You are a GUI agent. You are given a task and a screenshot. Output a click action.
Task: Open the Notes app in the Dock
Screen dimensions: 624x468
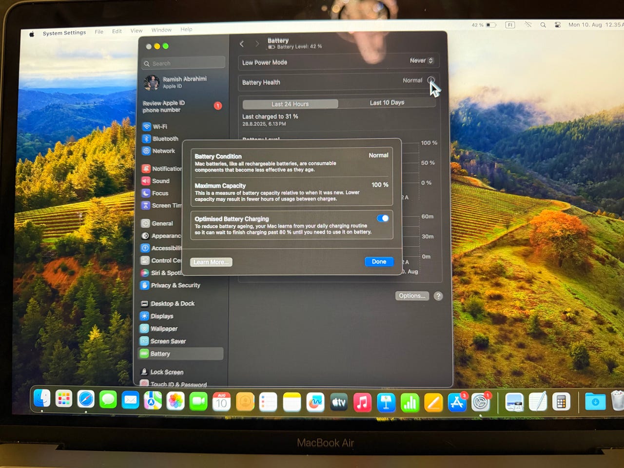(x=292, y=403)
